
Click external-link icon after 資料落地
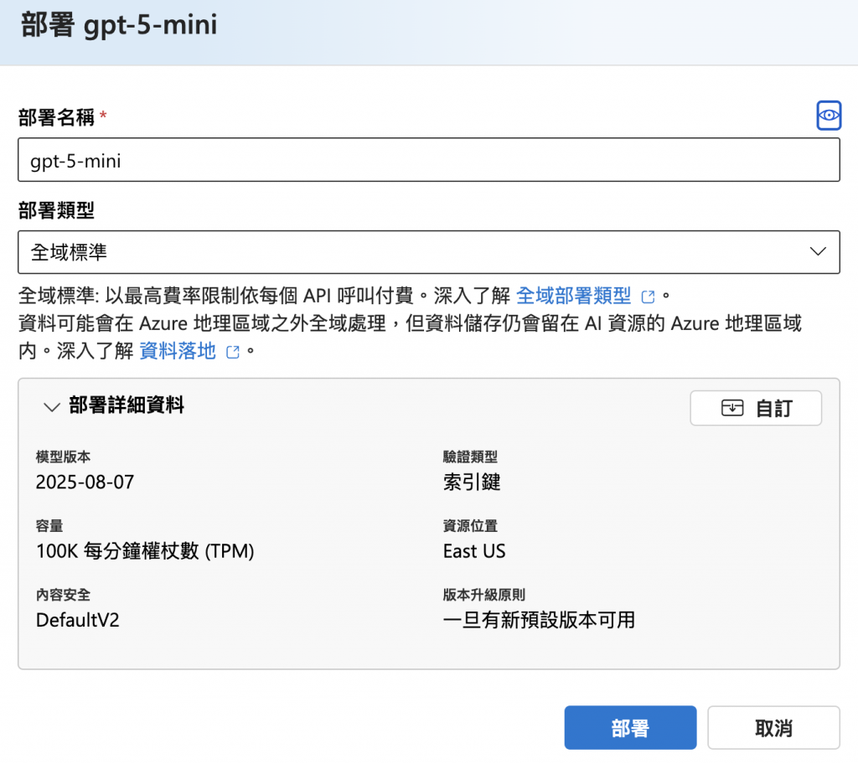(x=233, y=352)
